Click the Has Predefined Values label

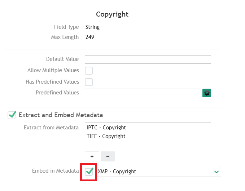52,82
